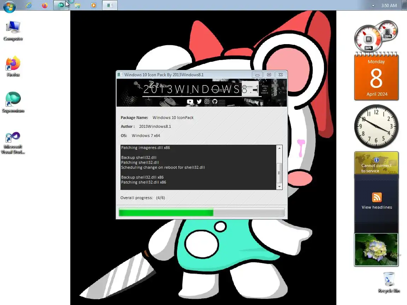This screenshot has height=305, width=407.
Task: Close the Icon Pack installer window
Action: coord(281,75)
